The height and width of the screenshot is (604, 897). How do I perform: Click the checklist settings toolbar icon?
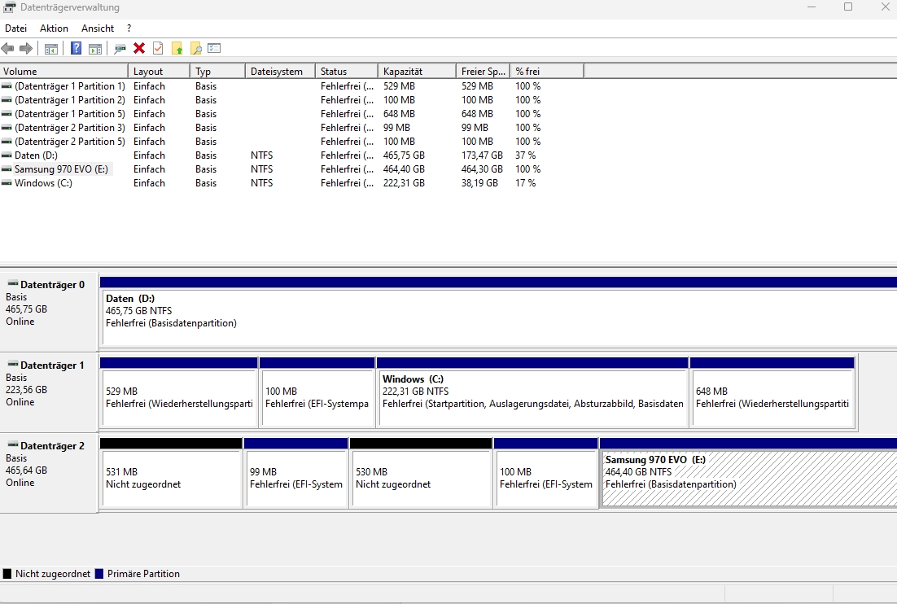(x=214, y=49)
